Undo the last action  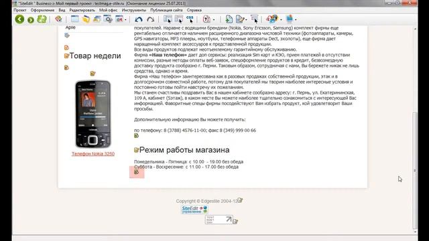tap(139, 19)
